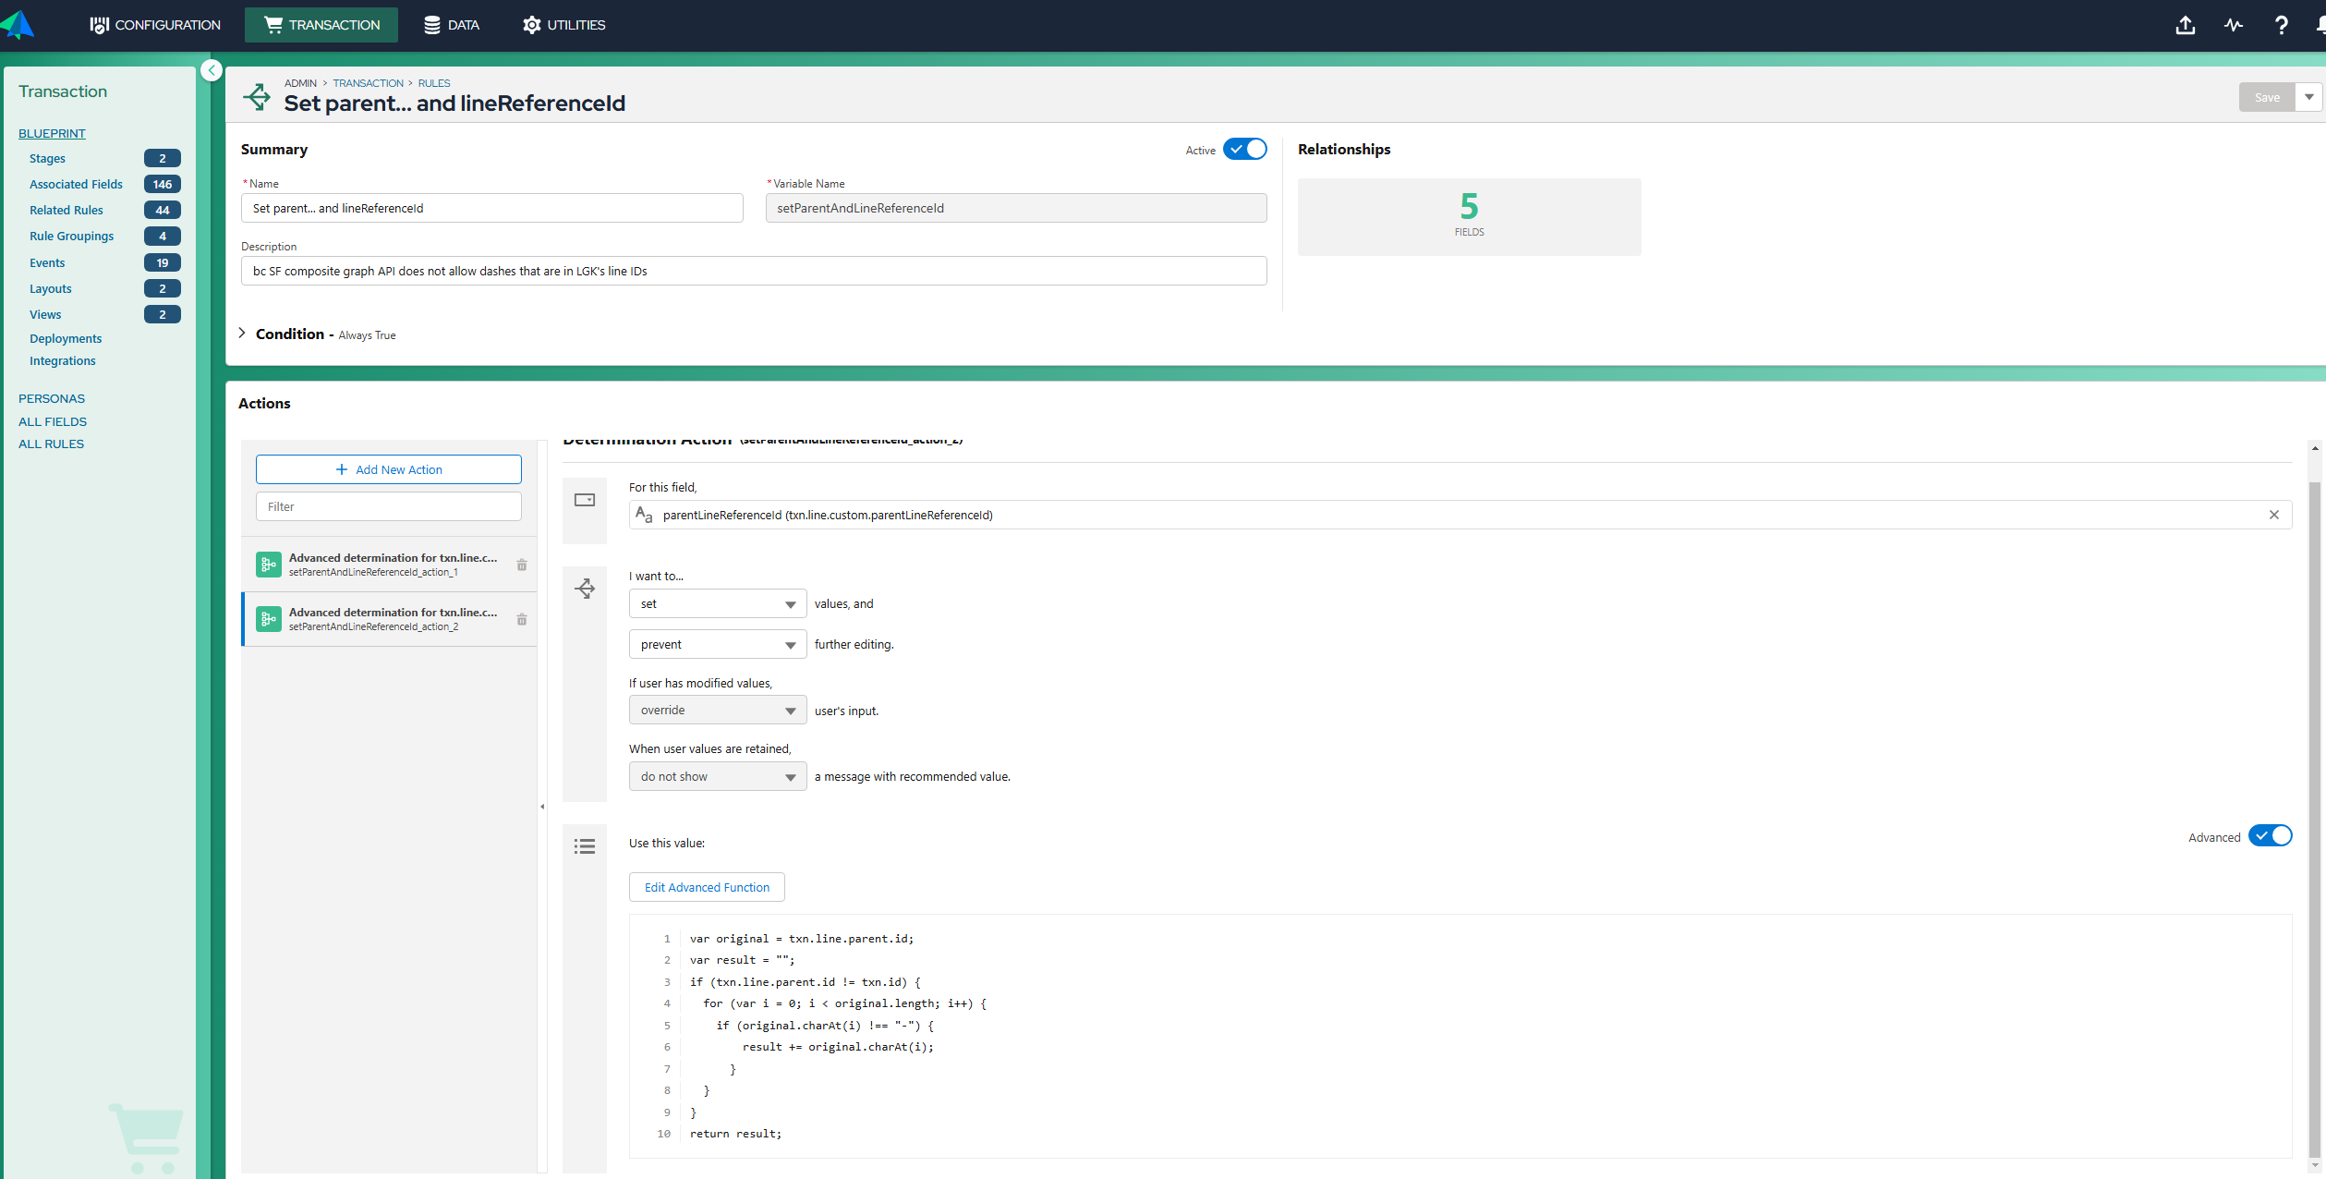
Task: Open the UTILITIES menu
Action: [x=564, y=25]
